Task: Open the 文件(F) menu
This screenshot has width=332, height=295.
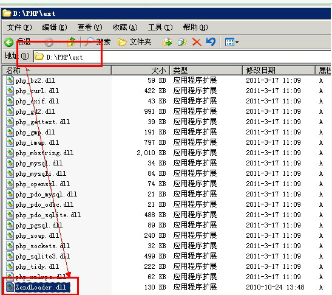Action: pos(19,27)
